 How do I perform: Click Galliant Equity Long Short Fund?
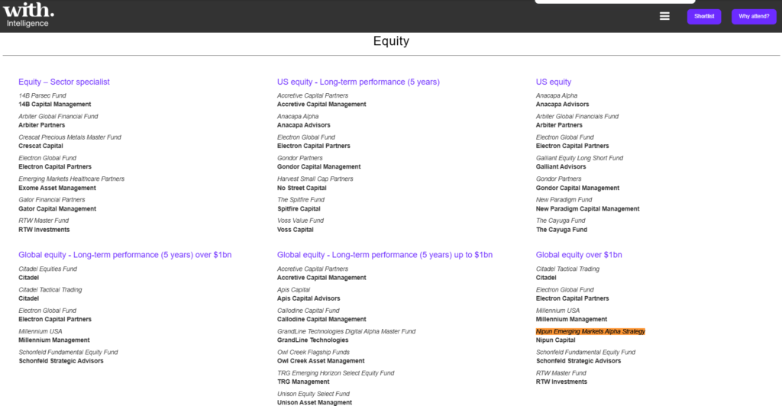(579, 158)
